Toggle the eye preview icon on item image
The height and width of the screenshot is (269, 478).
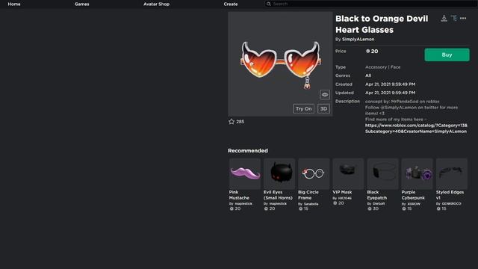click(x=325, y=95)
